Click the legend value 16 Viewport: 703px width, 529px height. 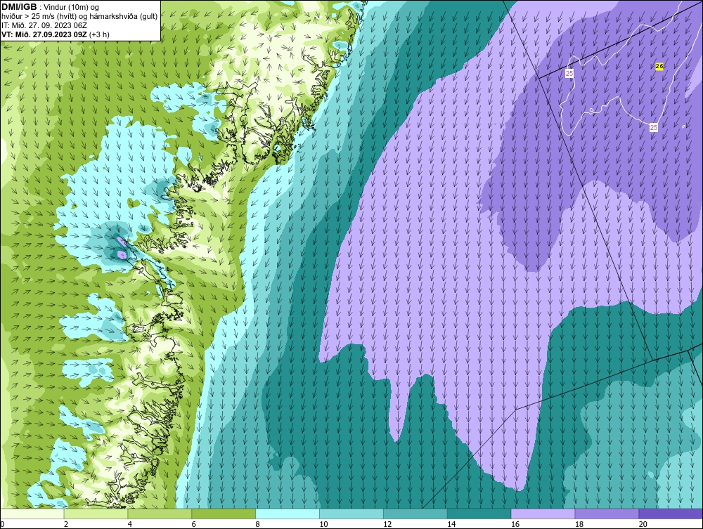(x=515, y=524)
